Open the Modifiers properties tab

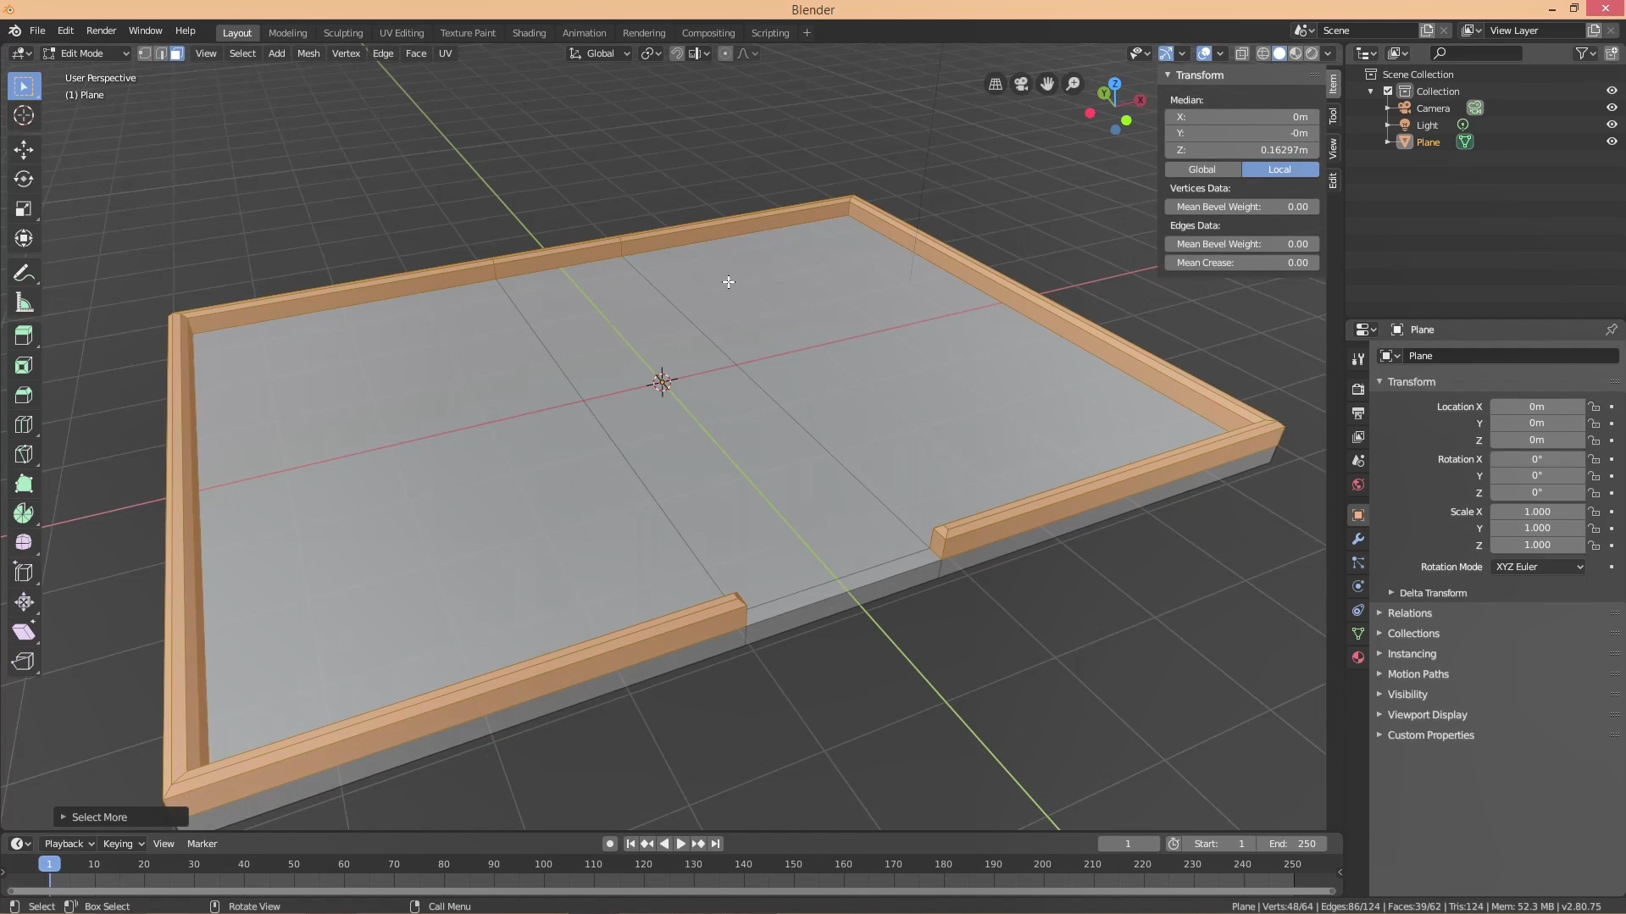tap(1358, 539)
